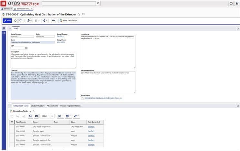Collapse the Study section chevron
240x151 pixels.
tap(10, 28)
